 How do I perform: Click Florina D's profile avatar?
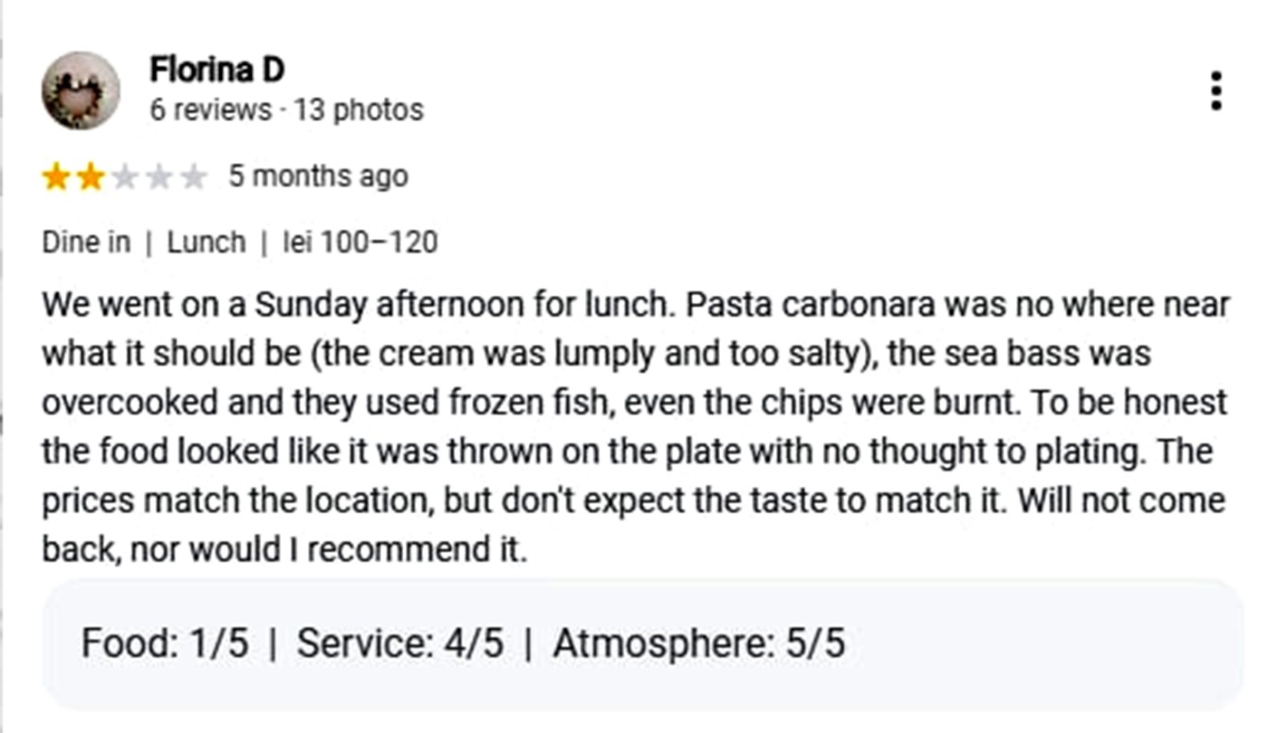click(x=81, y=90)
